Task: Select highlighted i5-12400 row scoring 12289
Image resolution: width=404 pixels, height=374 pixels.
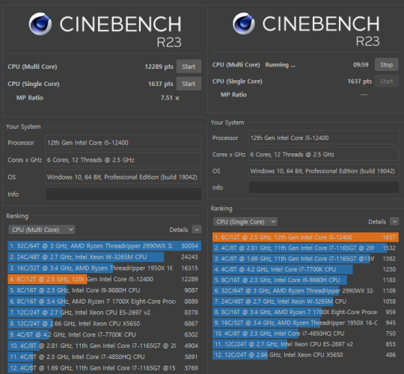Action: 104,279
